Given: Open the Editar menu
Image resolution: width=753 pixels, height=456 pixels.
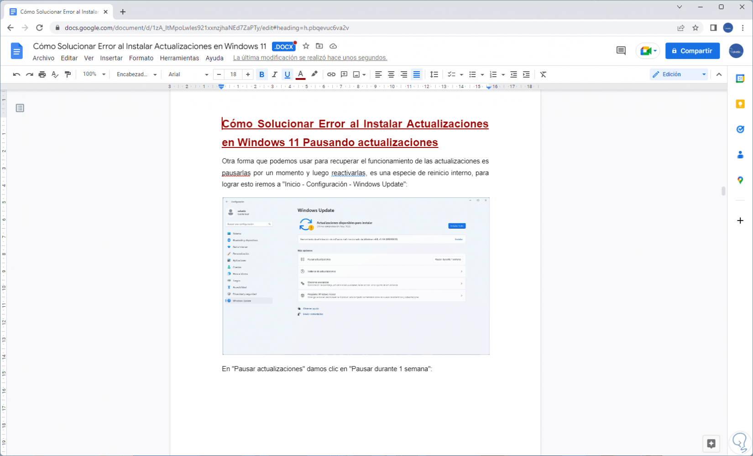Looking at the screenshot, I should point(69,58).
